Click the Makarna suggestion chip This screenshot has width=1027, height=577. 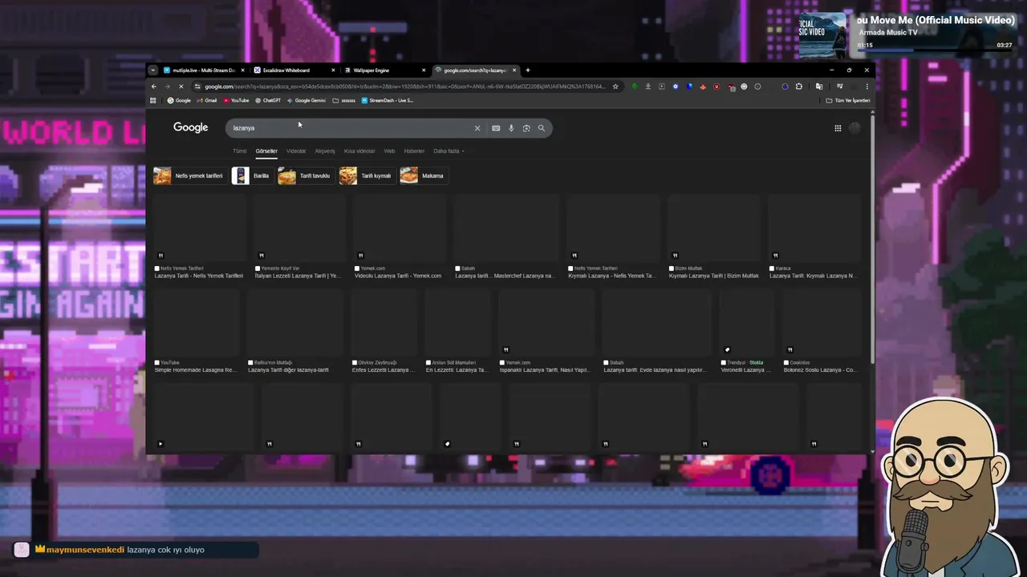click(423, 176)
